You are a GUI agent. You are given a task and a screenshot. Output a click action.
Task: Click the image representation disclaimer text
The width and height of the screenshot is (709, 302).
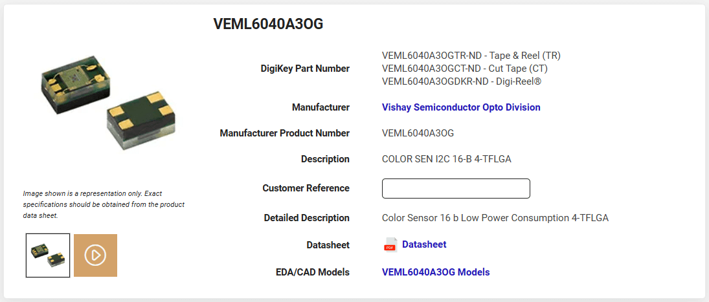tap(104, 204)
